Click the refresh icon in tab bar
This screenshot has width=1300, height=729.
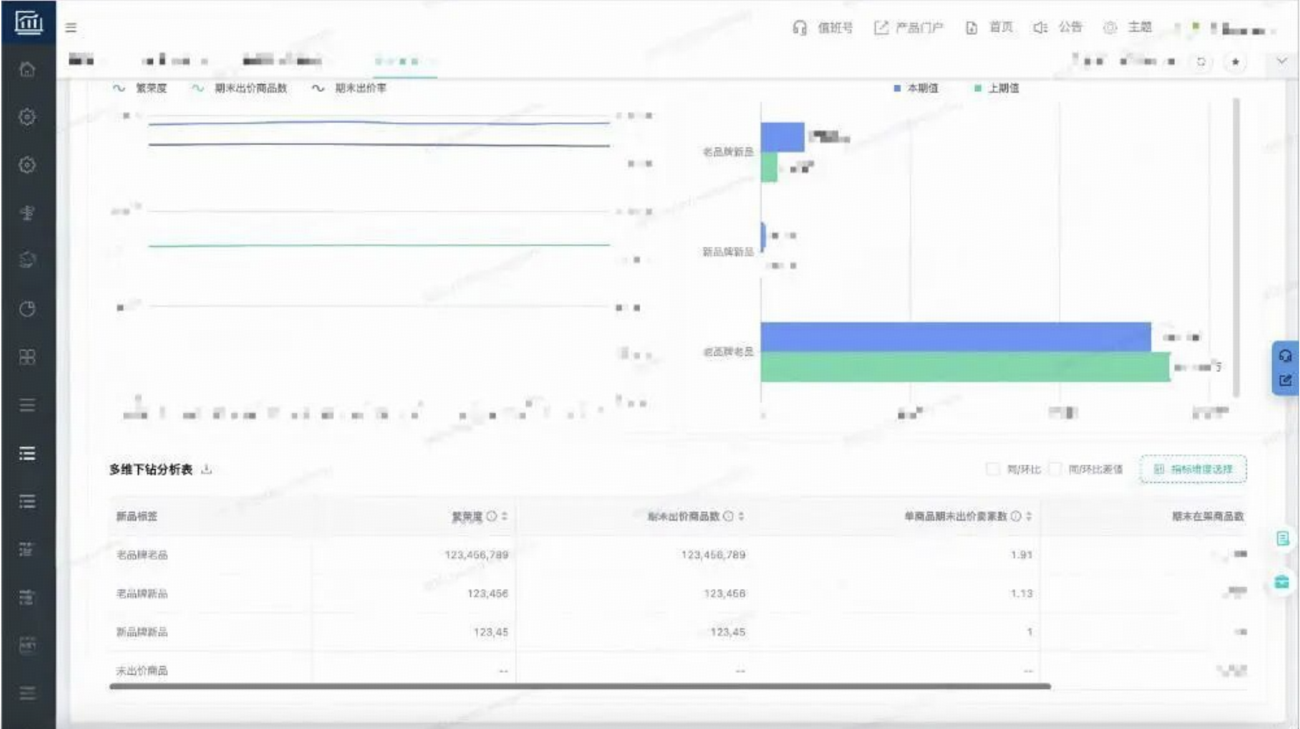1201,62
